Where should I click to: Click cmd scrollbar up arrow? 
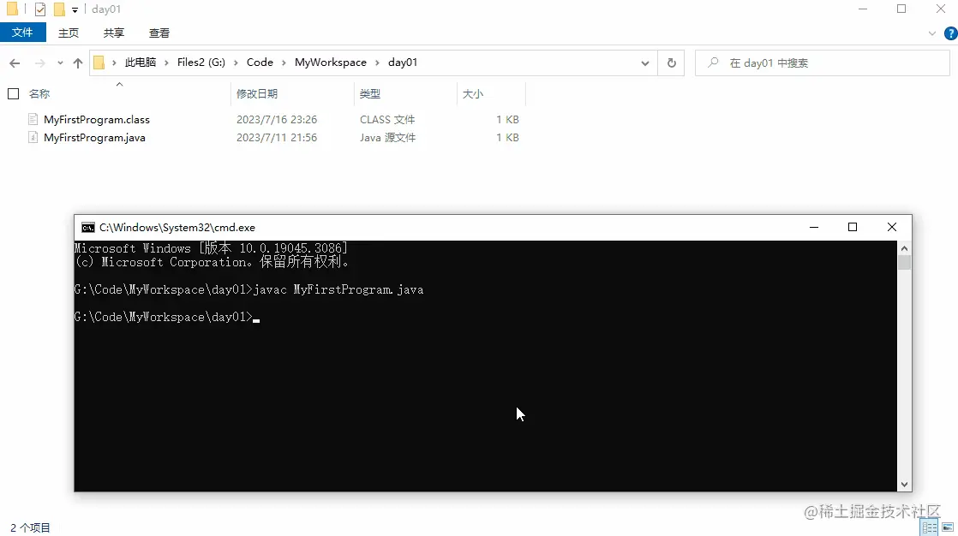click(x=904, y=247)
